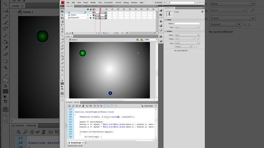This screenshot has width=264, height=148.
Task: Toggle outline color square of Background layer
Action: 94,18
